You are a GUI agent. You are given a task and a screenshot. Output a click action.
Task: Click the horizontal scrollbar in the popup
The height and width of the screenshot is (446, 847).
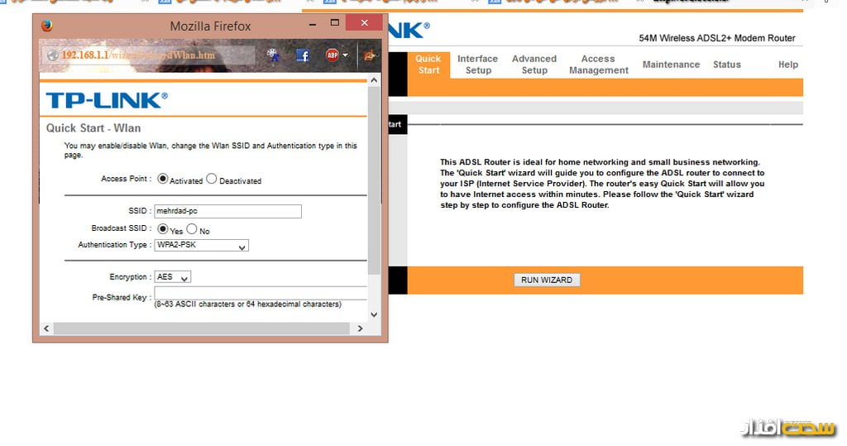pyautogui.click(x=199, y=329)
